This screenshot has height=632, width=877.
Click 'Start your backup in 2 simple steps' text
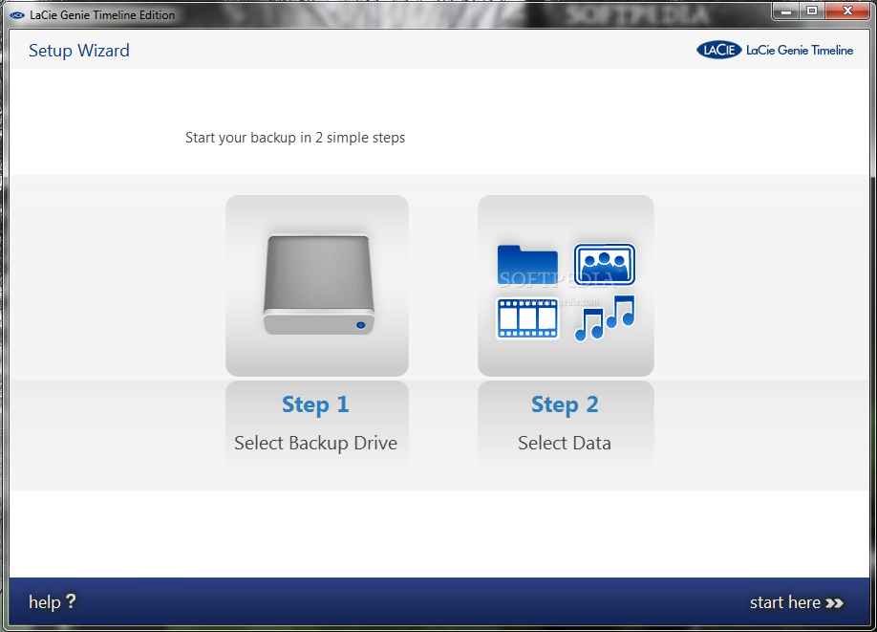tap(295, 138)
